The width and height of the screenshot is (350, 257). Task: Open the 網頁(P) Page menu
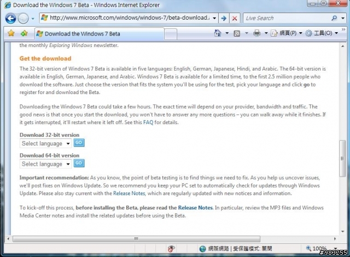coord(287,33)
